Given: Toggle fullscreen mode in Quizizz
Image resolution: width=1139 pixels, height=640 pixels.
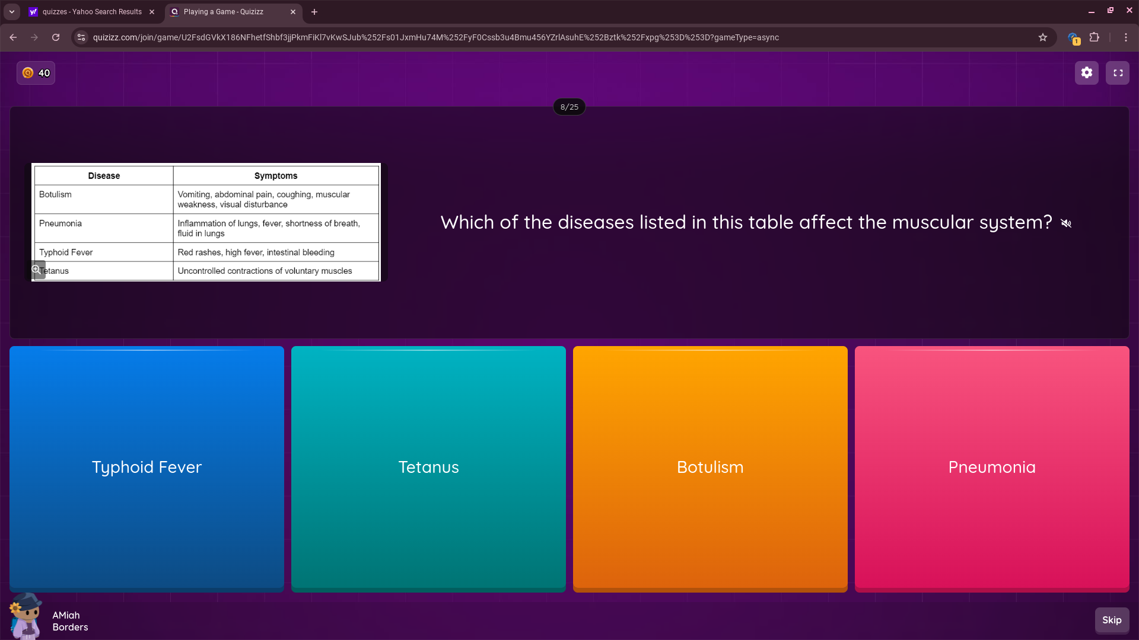Looking at the screenshot, I should [x=1118, y=73].
